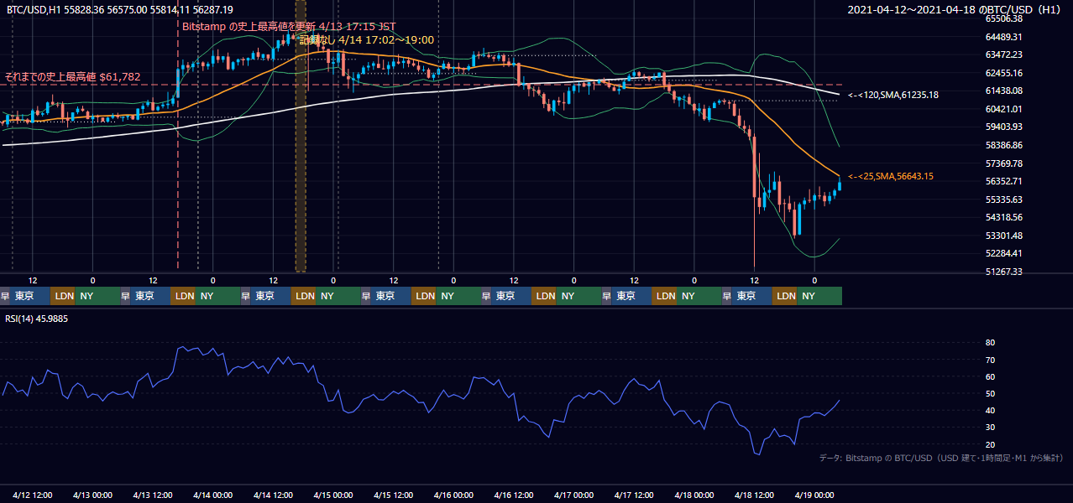Click the 記録なし 4/14 17:02~19:00 annotation

[367, 39]
